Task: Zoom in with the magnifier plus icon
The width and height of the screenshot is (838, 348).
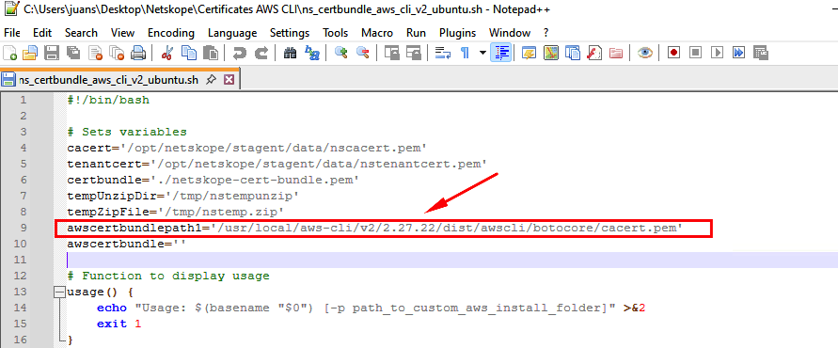Action: coord(341,53)
